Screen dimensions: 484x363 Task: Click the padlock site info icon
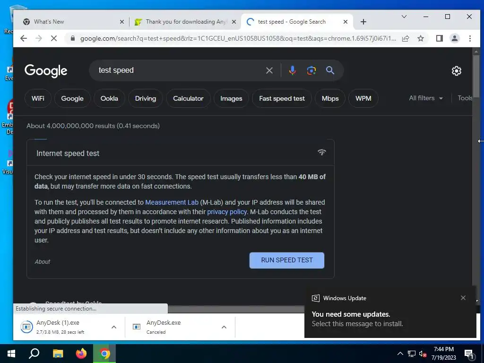pyautogui.click(x=72, y=38)
